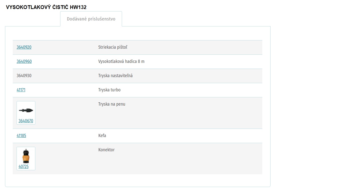Open the 40725 connector link
This screenshot has width=360, height=191.
pos(24,167)
